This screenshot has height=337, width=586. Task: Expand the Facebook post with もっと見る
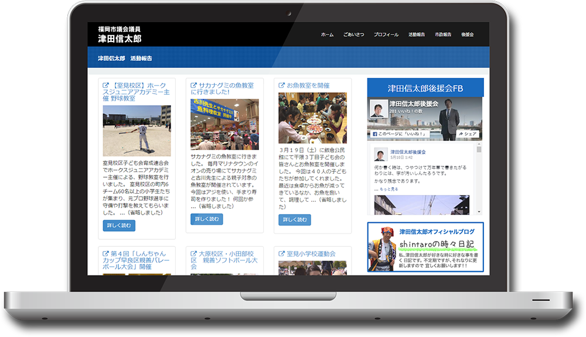coord(388,190)
